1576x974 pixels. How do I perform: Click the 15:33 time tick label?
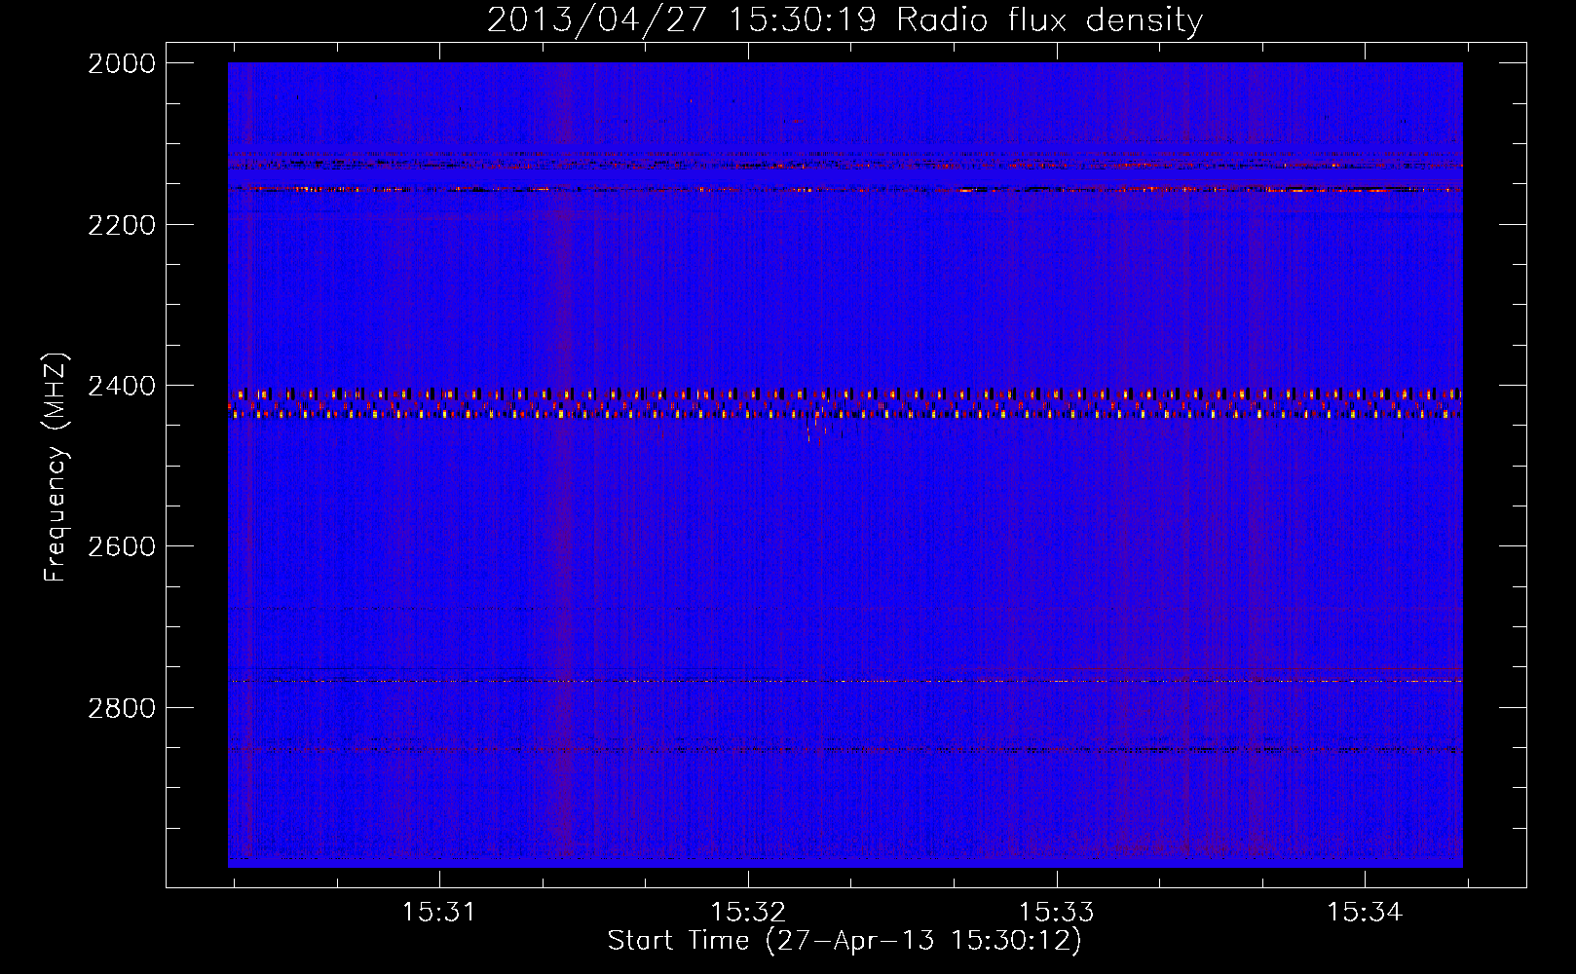click(1056, 912)
